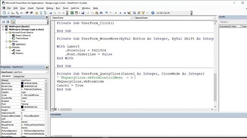Click List Properties/Methods toolbar icon
This screenshot has height=138, width=247.
(4, 13)
